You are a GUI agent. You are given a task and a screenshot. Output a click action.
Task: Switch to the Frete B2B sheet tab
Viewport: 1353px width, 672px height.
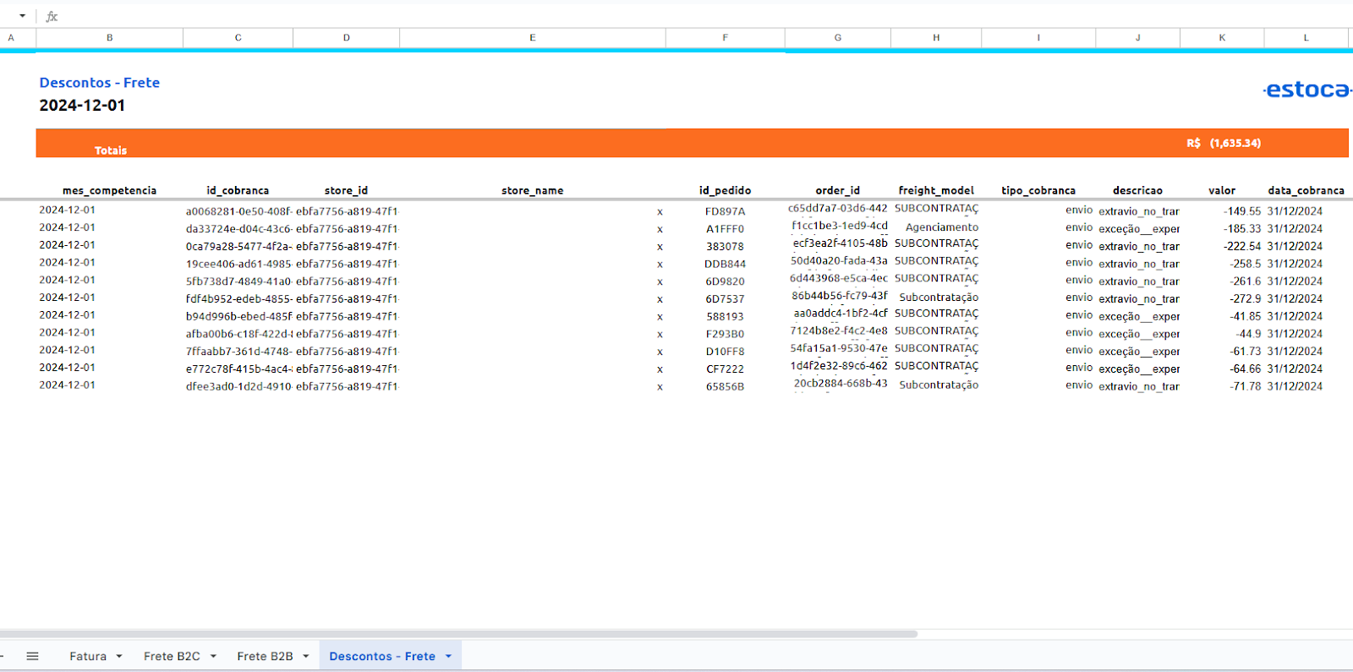click(x=265, y=656)
